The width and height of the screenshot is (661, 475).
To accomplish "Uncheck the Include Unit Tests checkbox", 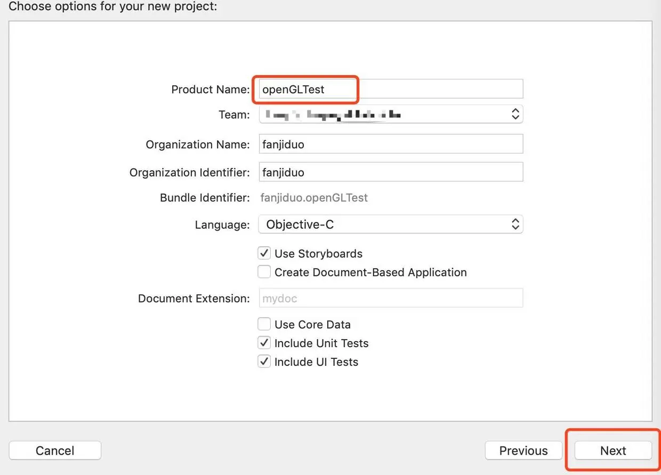I will [x=264, y=343].
